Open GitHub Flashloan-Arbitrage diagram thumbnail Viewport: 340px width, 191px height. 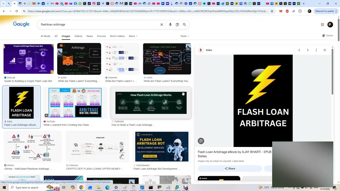pos(32,147)
